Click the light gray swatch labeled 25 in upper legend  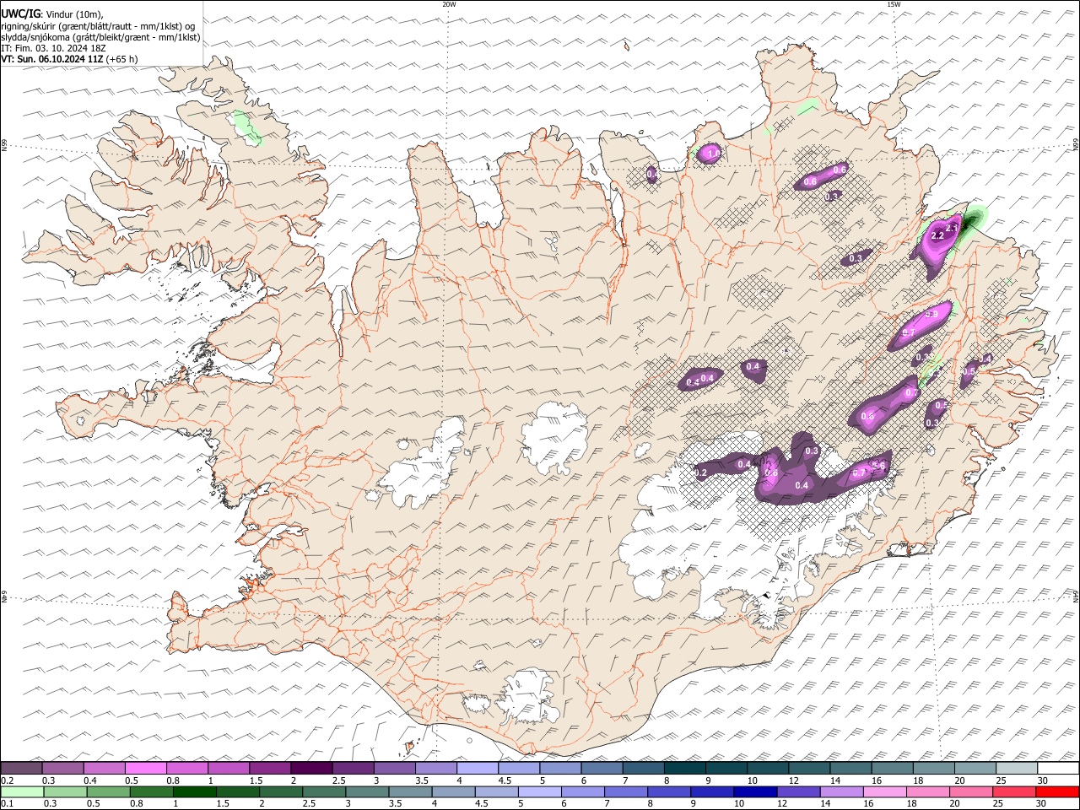[1016, 769]
